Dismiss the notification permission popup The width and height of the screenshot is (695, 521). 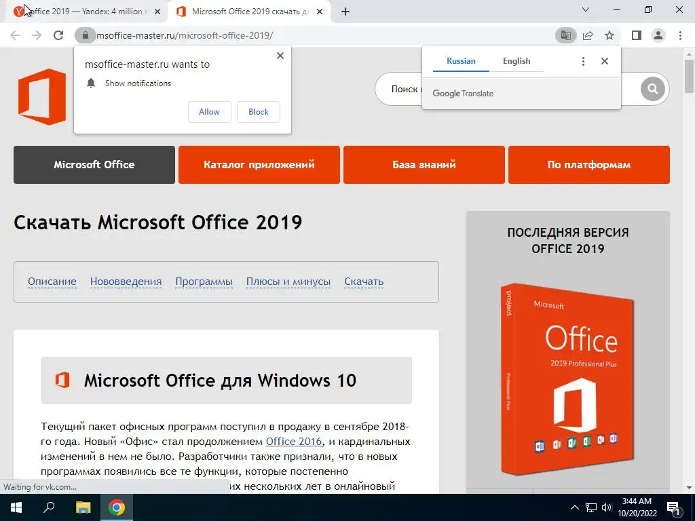(280, 56)
